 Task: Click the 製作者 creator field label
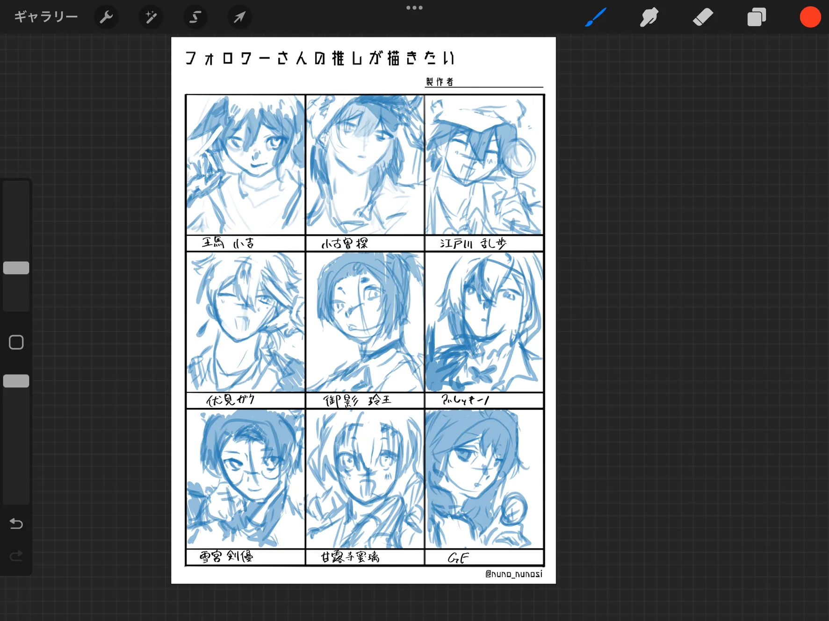pyautogui.click(x=440, y=82)
